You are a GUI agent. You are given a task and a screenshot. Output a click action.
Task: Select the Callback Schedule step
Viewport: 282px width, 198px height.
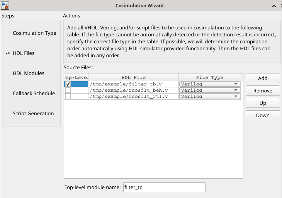(x=34, y=94)
